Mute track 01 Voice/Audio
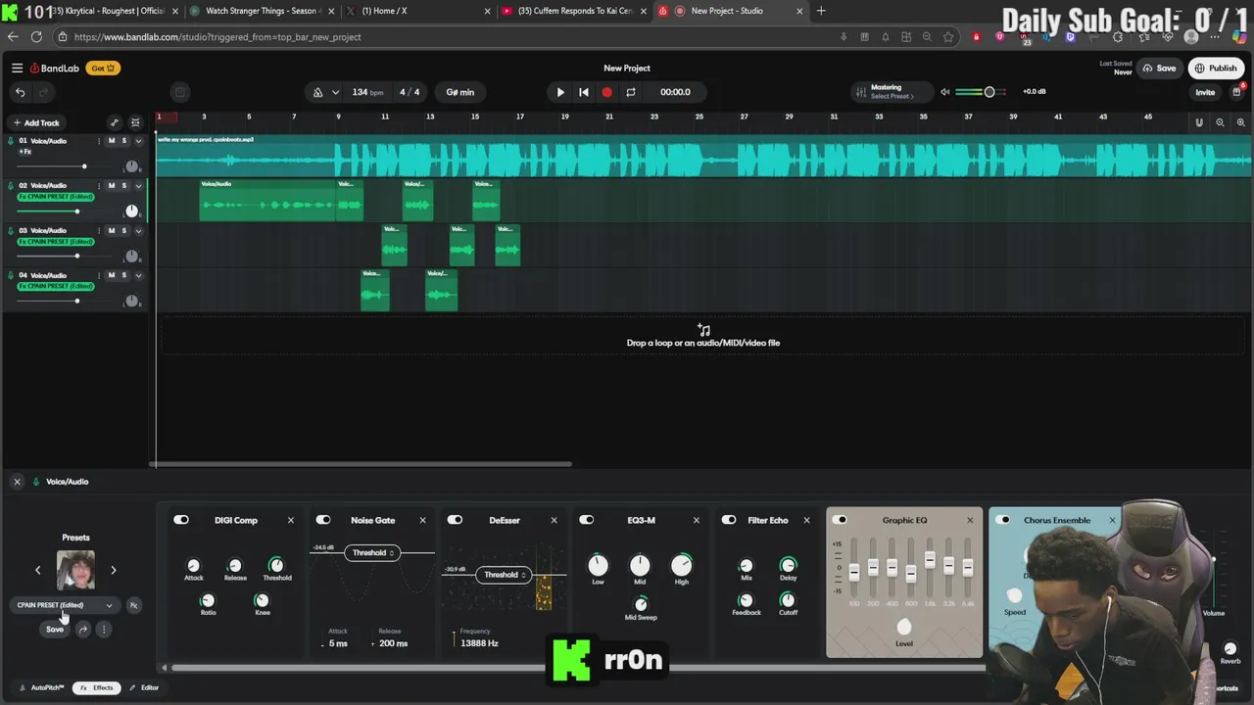 click(111, 141)
